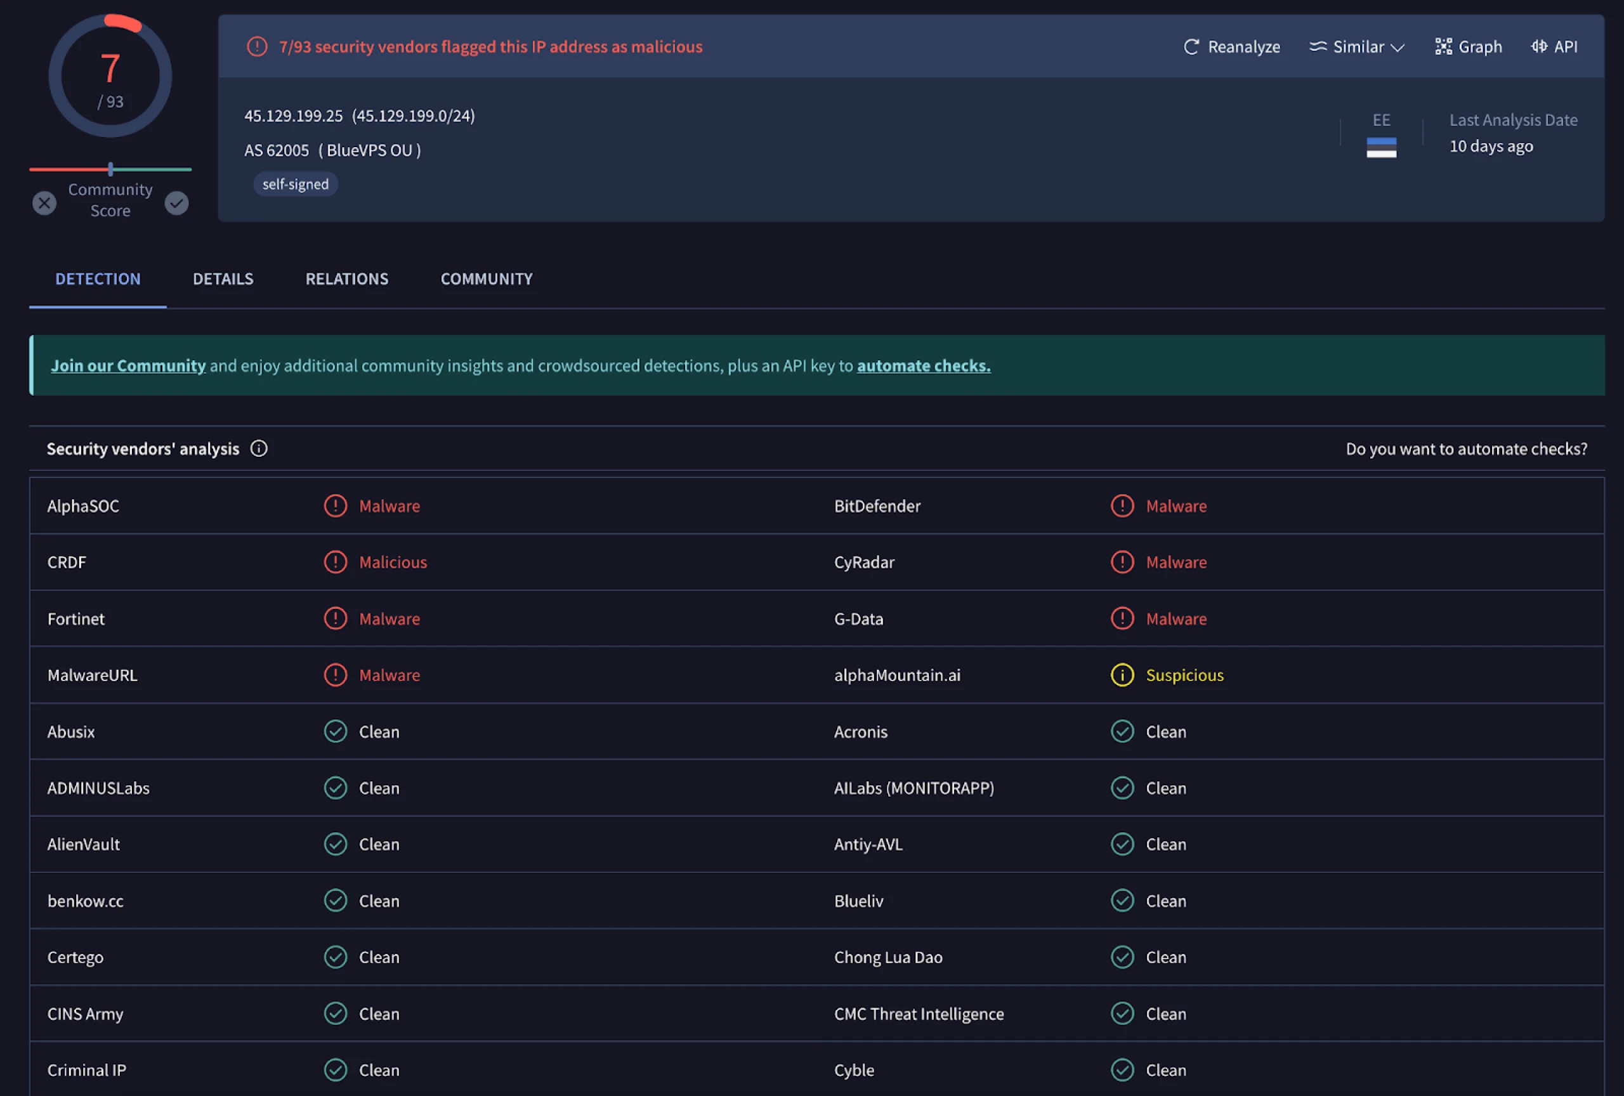
Task: Click the IP address 45.129.199.25
Action: click(294, 116)
